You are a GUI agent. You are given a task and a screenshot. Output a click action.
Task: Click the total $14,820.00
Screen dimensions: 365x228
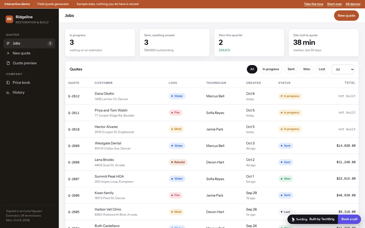tap(346, 146)
